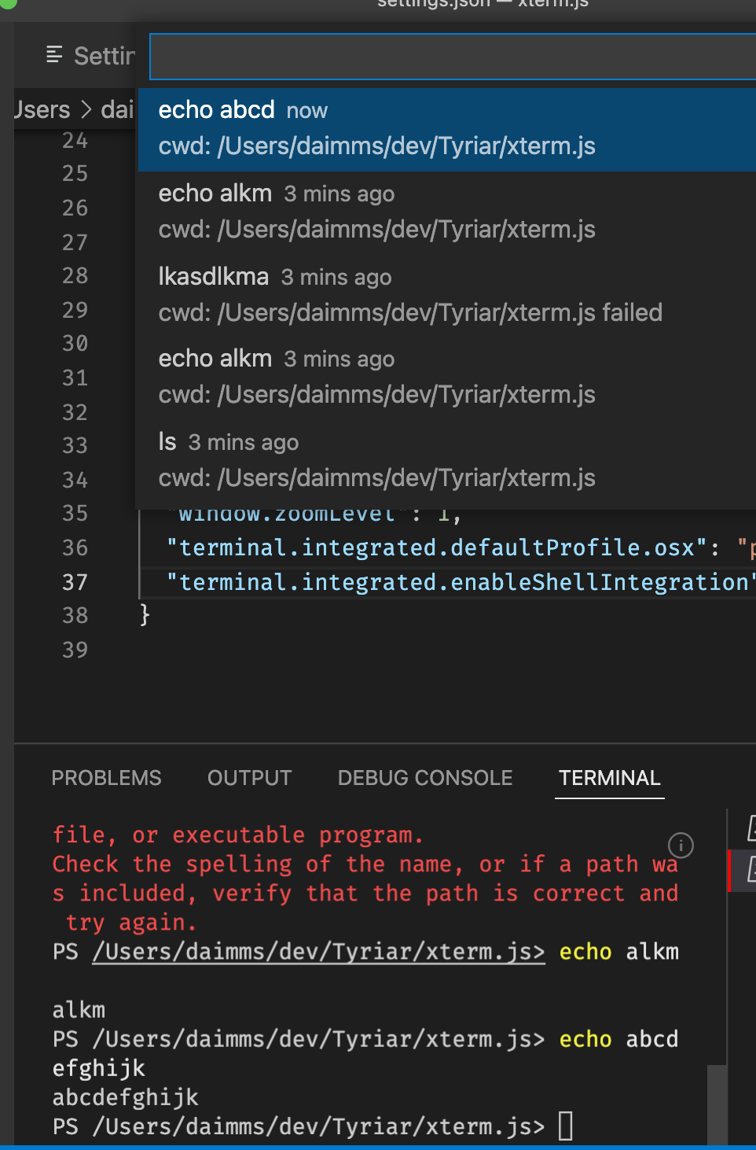Open the OUTPUT panel tab
This screenshot has width=756, height=1150.
249,778
